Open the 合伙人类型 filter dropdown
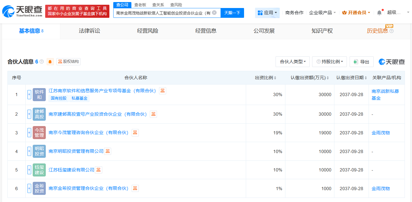The height and width of the screenshot is (202, 412). tap(293, 61)
